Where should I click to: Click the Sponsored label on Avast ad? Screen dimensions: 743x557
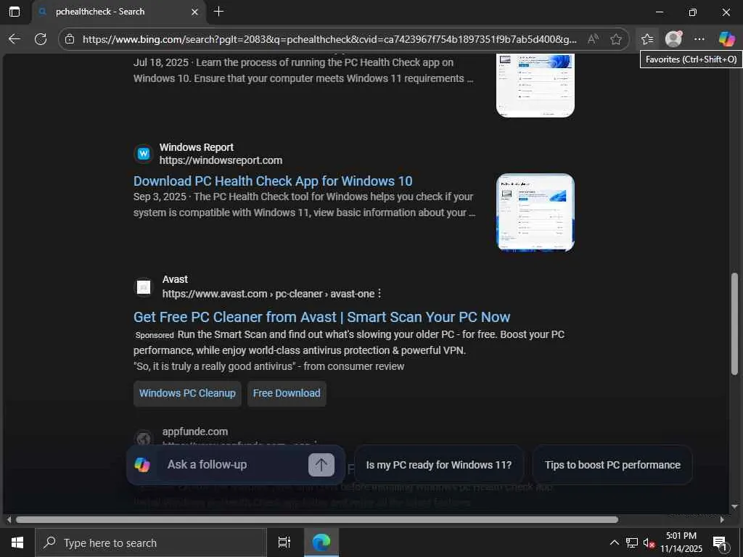[155, 335]
